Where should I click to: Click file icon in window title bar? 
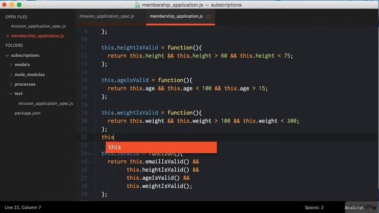[x=137, y=5]
